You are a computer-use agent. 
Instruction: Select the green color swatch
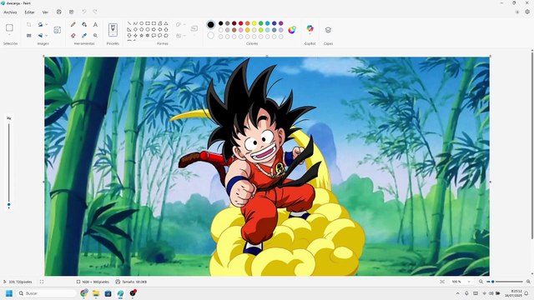tap(261, 23)
